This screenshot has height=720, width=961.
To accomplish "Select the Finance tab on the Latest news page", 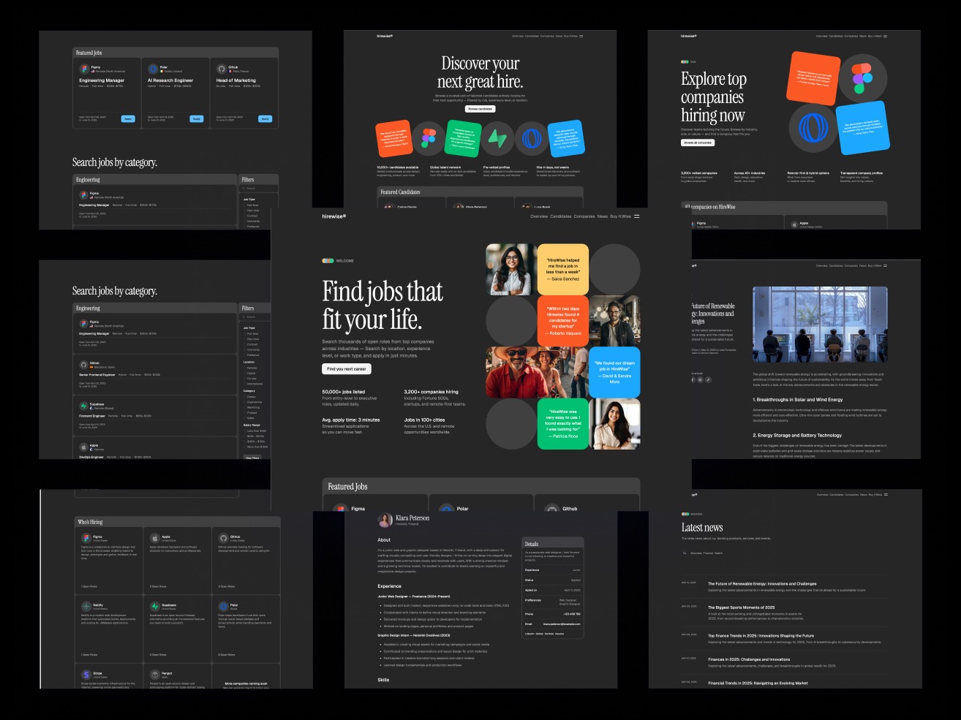I will pyautogui.click(x=708, y=553).
